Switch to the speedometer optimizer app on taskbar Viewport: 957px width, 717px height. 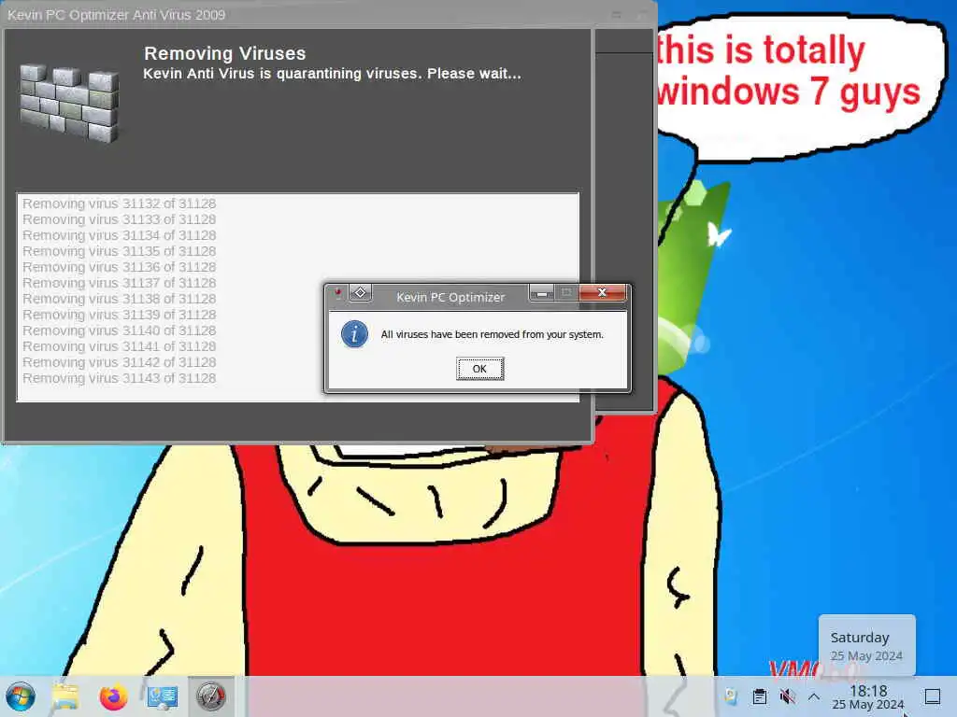(210, 696)
